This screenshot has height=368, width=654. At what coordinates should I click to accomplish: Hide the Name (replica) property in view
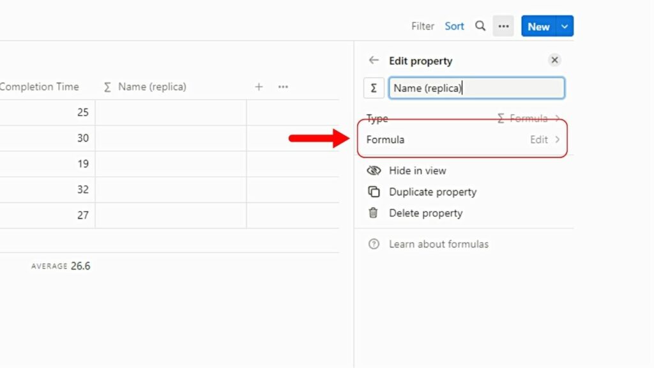point(417,171)
